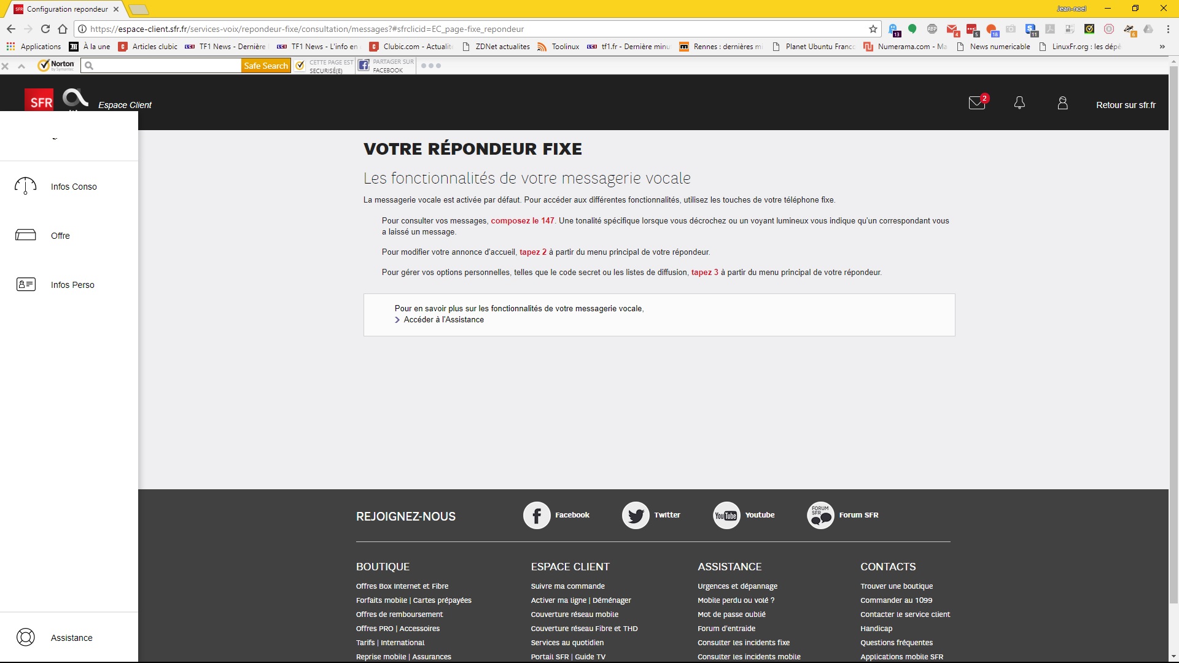Open Infos Conso gauge icon in sidebar
Viewport: 1179px width, 663px height.
pyautogui.click(x=25, y=186)
